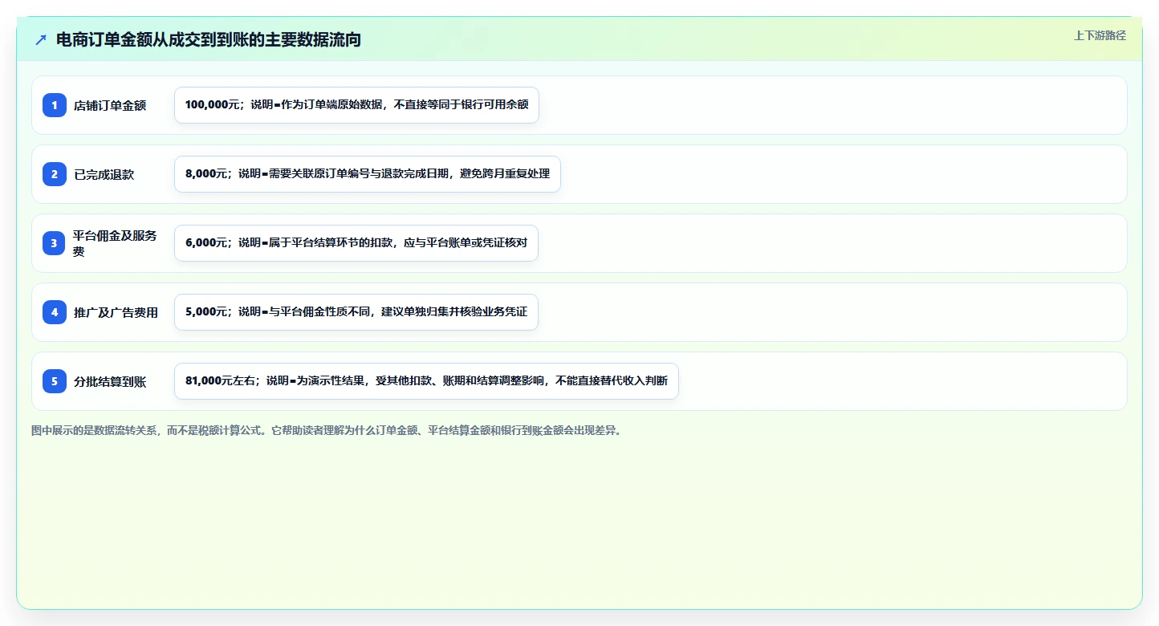1159x626 pixels.
Task: Open the 5,000元 advertising description box
Action: point(356,312)
